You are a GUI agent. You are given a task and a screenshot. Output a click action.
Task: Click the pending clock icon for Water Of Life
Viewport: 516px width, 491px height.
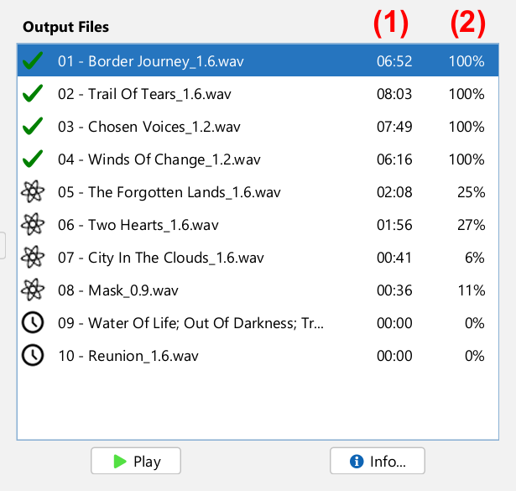[33, 323]
